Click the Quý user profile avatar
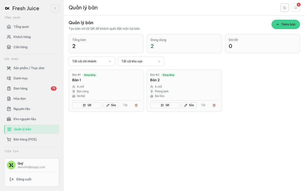This screenshot has height=191, width=305. [11, 165]
